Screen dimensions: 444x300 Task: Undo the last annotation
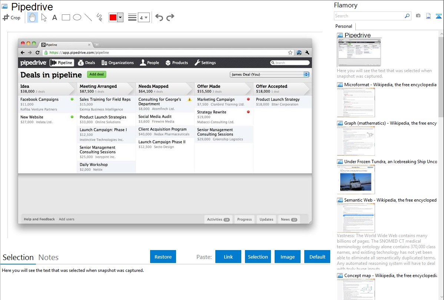[x=159, y=17]
